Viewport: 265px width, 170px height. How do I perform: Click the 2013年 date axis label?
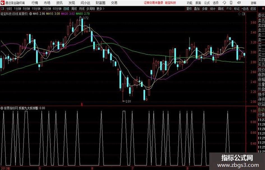5,168
